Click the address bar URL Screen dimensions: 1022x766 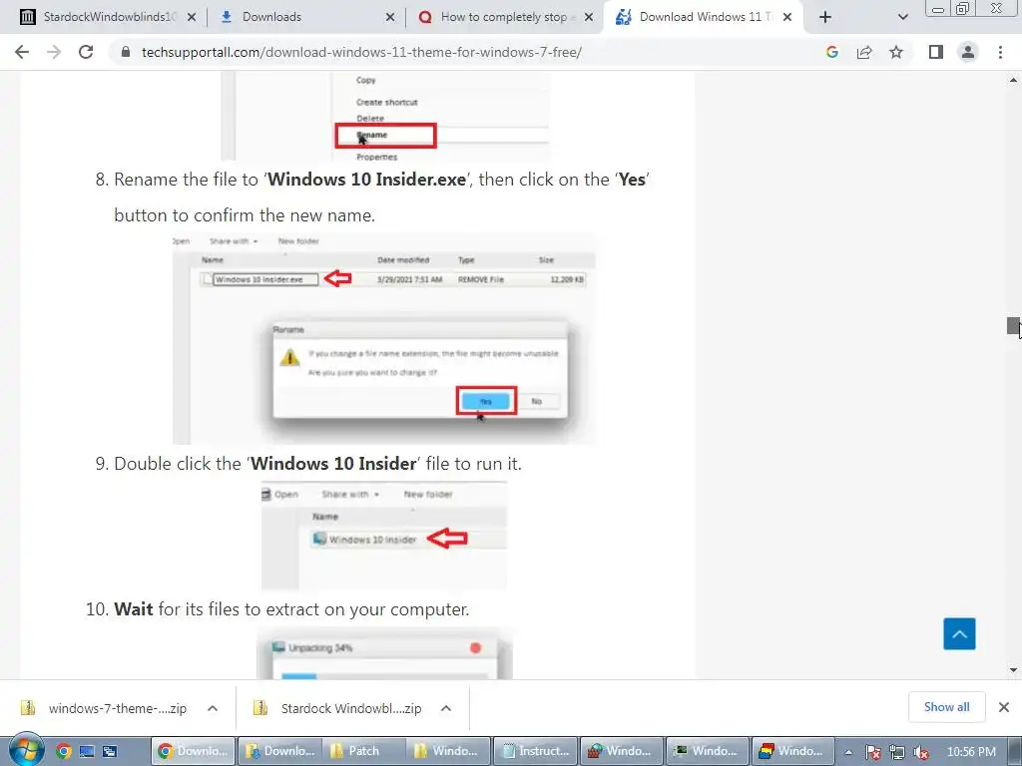click(x=361, y=52)
